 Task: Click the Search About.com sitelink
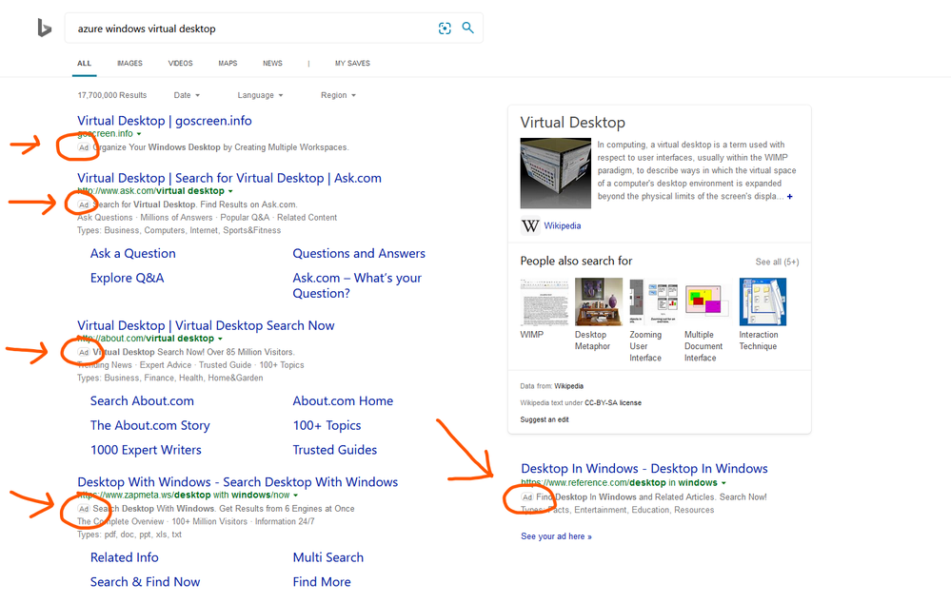point(142,400)
